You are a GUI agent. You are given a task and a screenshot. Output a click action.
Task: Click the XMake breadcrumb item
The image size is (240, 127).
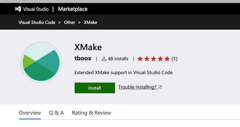point(90,23)
